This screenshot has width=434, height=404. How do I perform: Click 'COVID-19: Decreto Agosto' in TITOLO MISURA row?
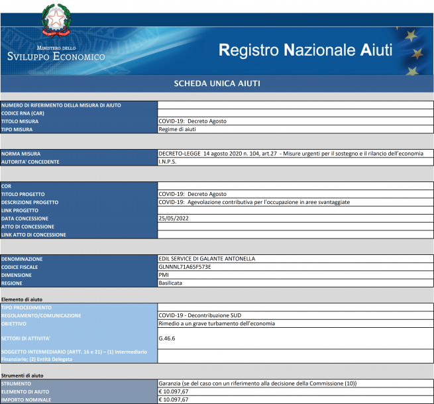pos(192,121)
